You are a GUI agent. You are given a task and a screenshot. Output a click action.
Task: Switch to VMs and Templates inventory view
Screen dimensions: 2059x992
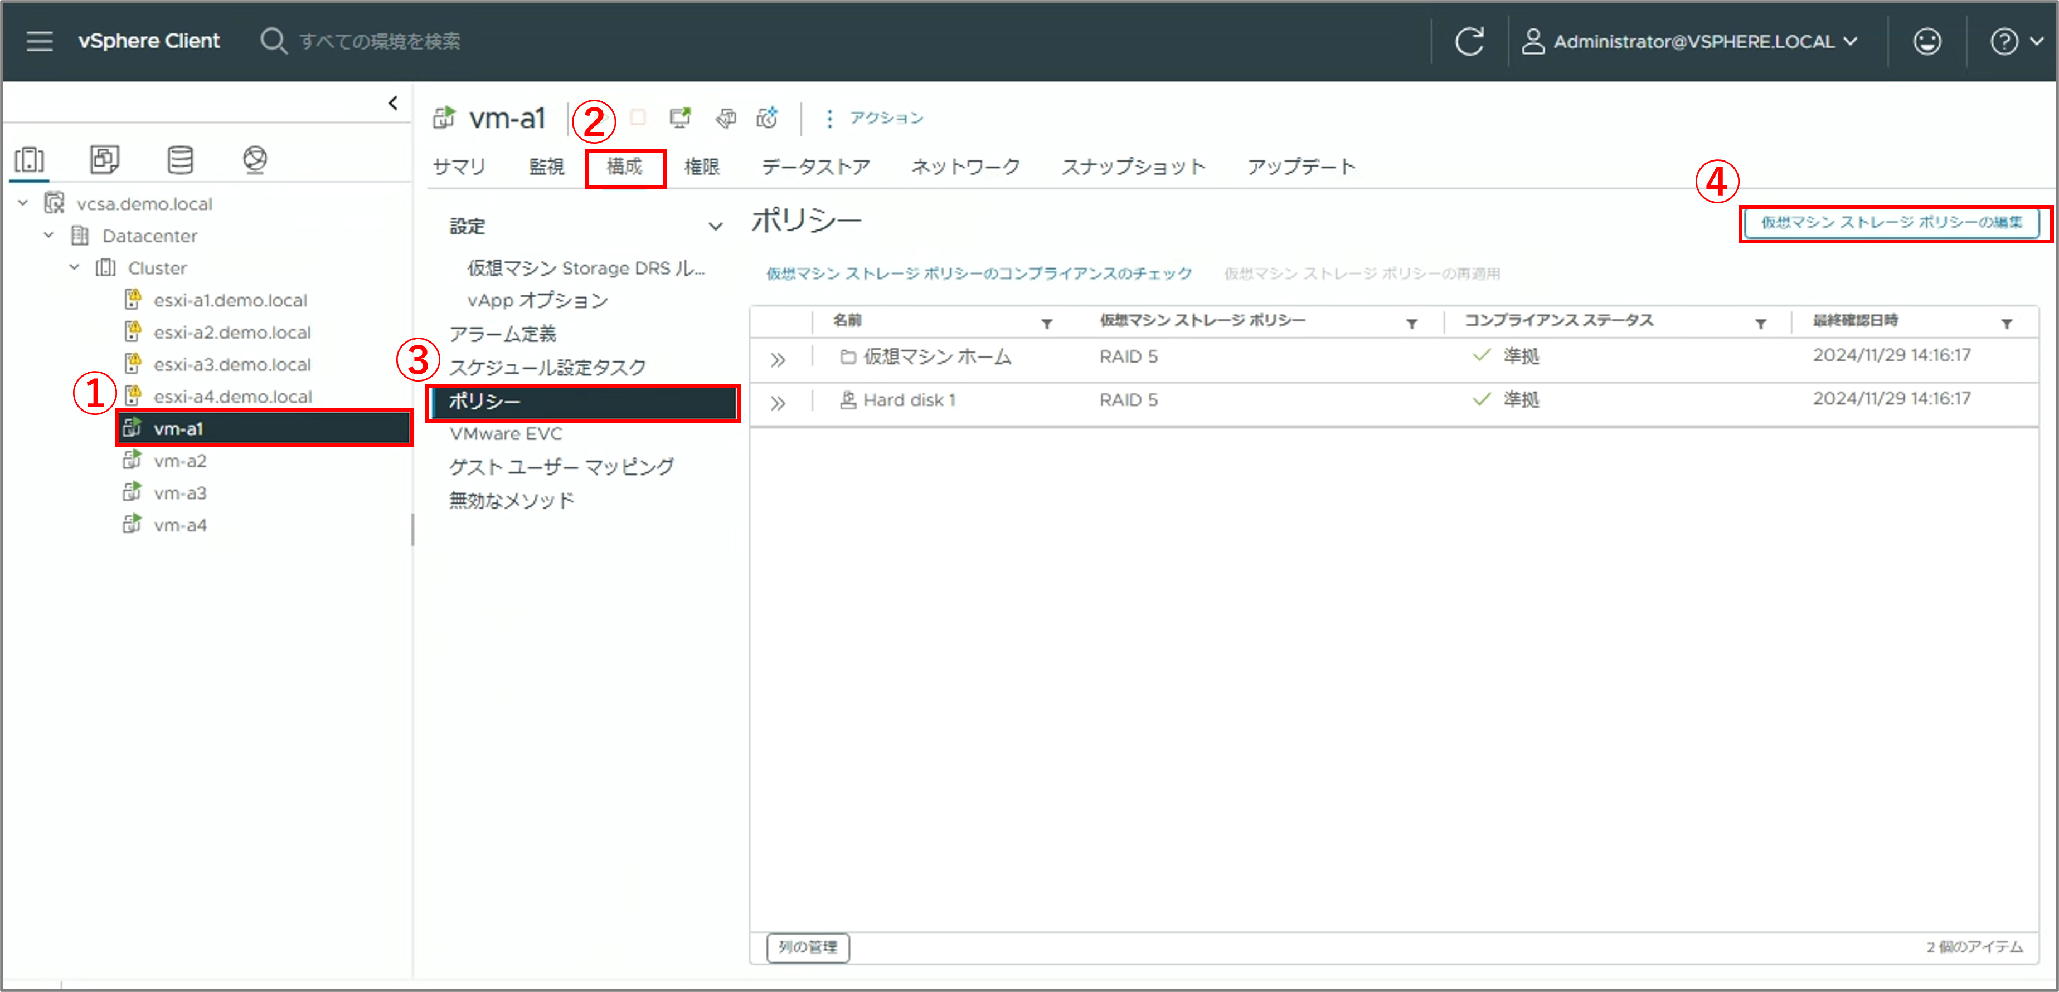[x=105, y=159]
